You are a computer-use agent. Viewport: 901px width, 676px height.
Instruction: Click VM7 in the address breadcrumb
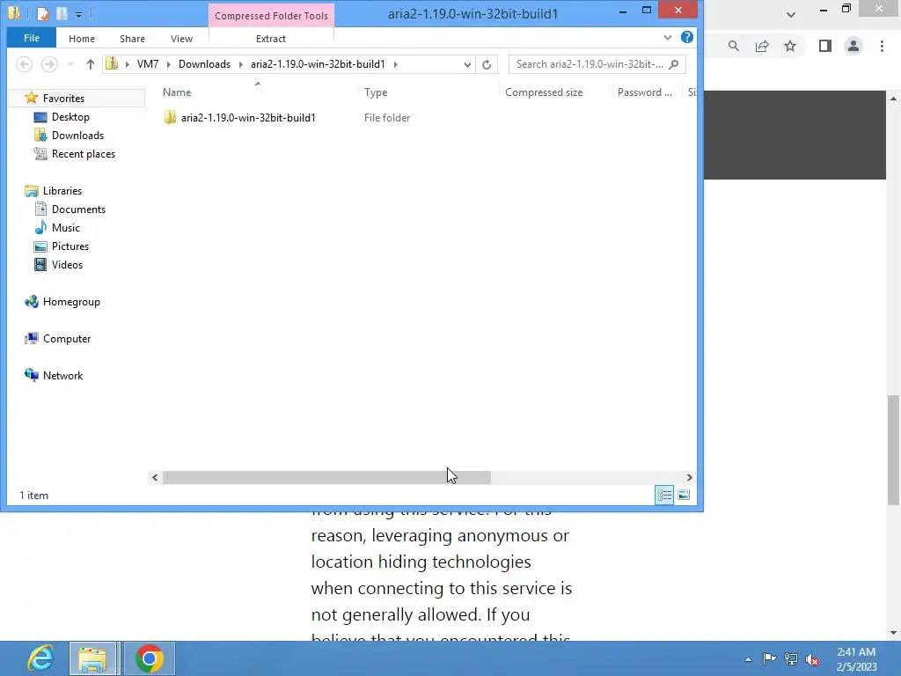[148, 63]
